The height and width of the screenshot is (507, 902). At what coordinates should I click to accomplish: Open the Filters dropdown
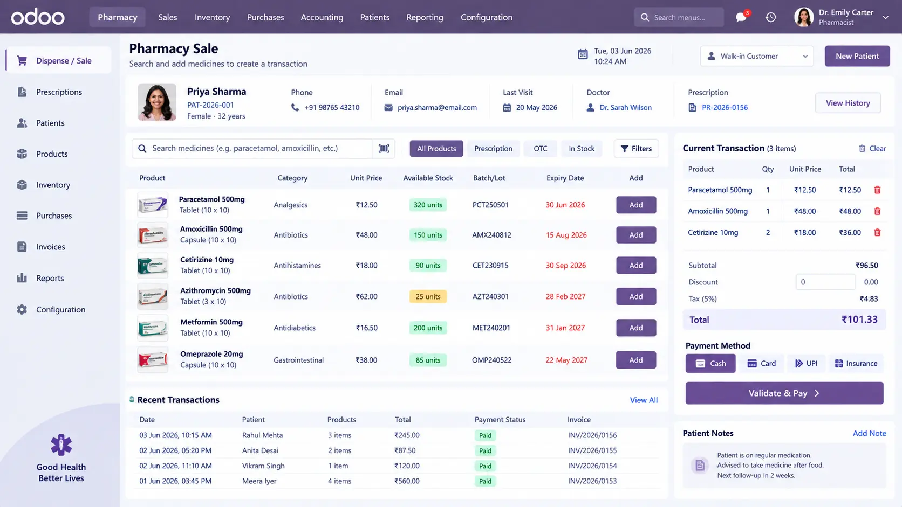tap(636, 149)
